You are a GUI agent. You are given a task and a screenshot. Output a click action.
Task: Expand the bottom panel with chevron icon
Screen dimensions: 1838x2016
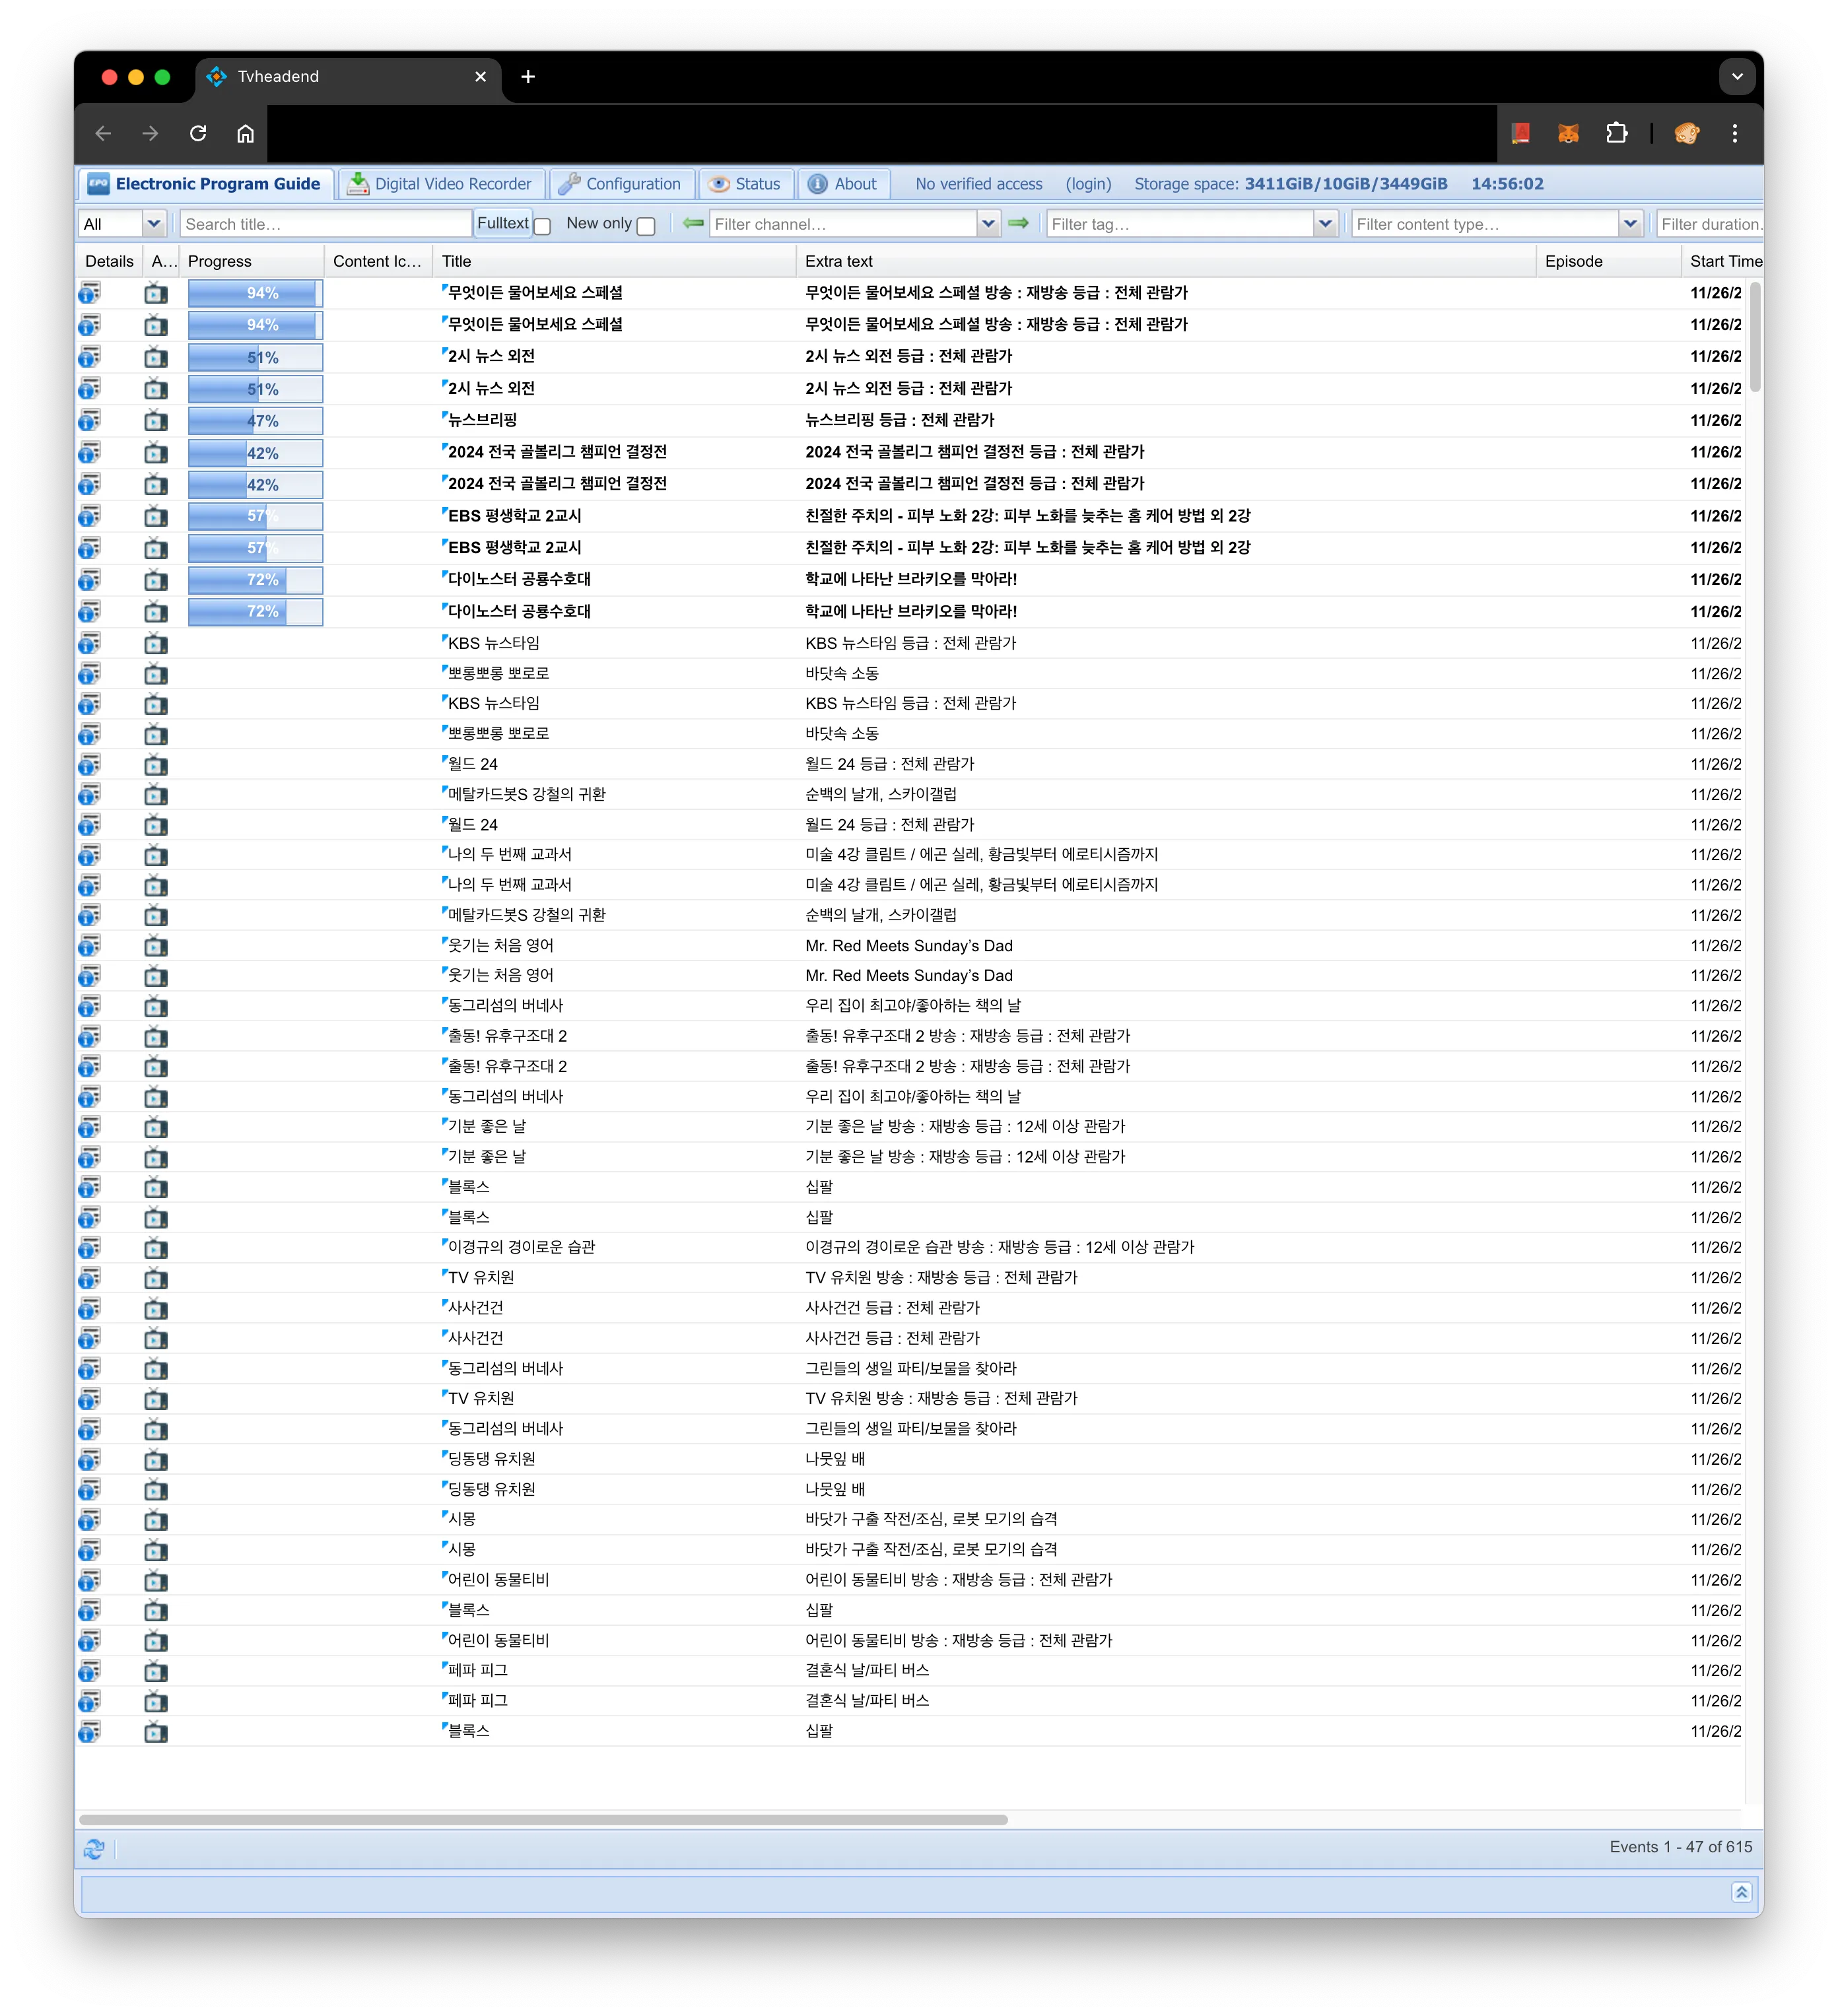click(1741, 1892)
